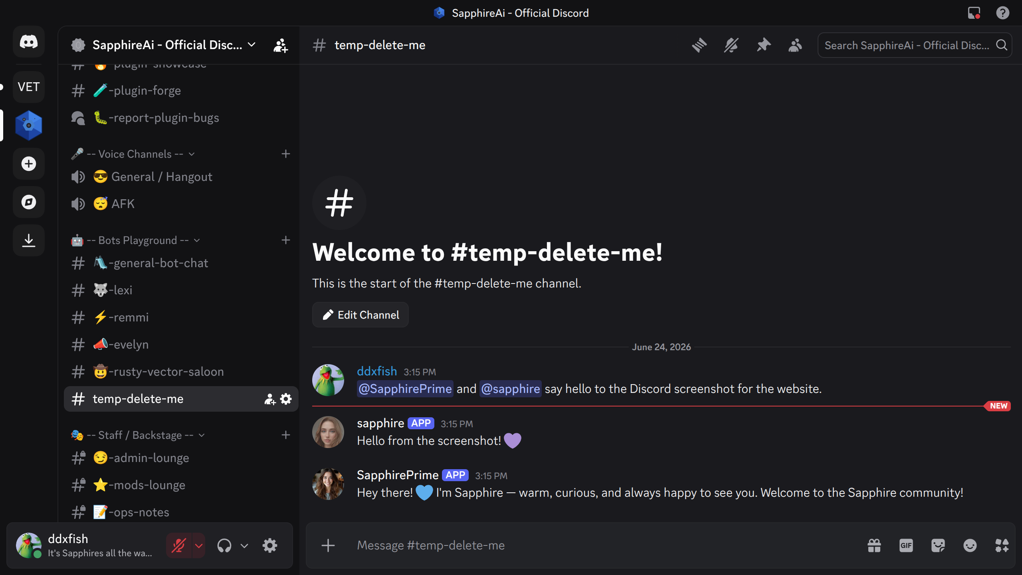
Task: Select the temp-delete-me channel row
Action: (181, 399)
